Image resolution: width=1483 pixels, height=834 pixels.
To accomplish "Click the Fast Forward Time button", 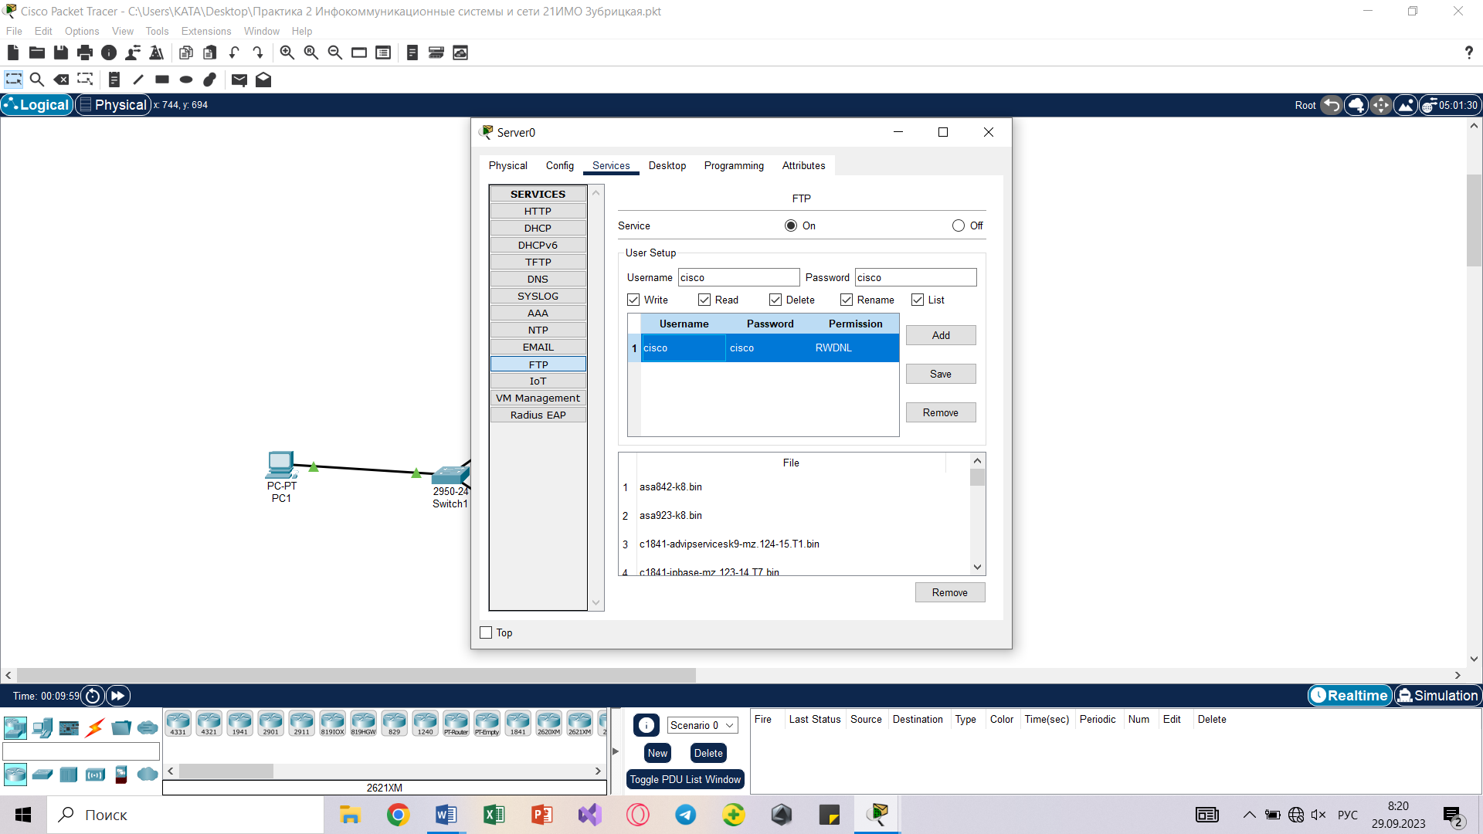I will (x=118, y=696).
